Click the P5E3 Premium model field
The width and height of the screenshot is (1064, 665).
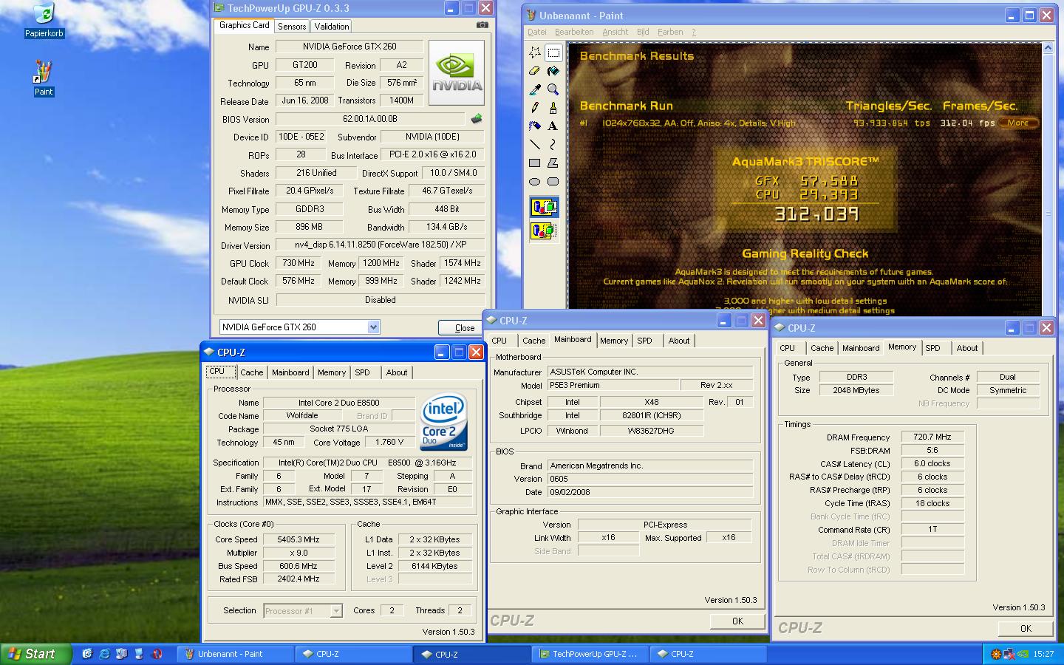(x=613, y=386)
